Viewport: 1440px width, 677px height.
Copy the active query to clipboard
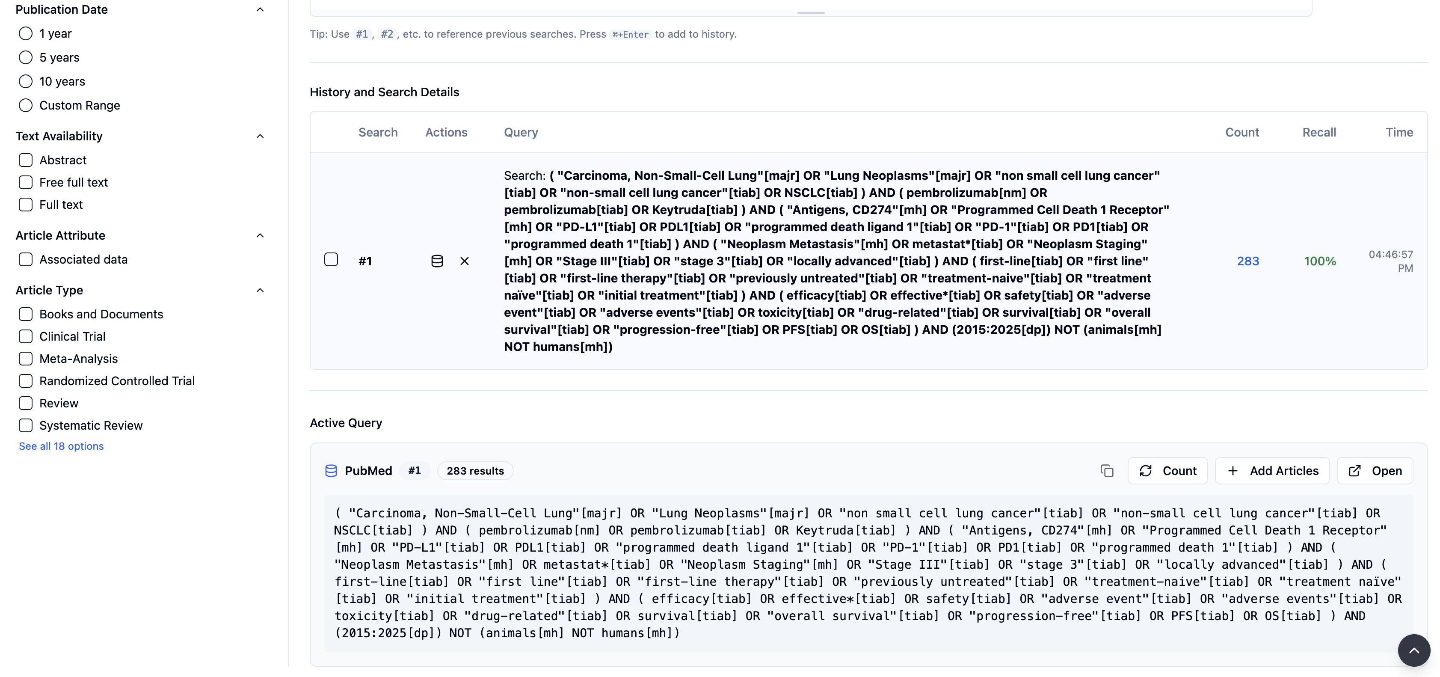coord(1106,471)
